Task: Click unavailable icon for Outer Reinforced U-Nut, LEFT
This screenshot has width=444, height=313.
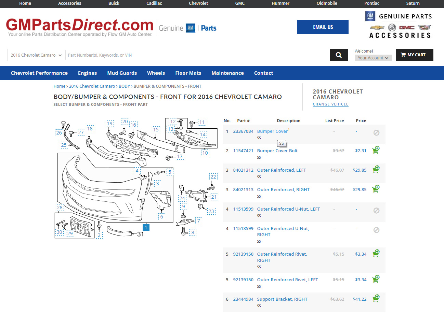Action: point(376,211)
